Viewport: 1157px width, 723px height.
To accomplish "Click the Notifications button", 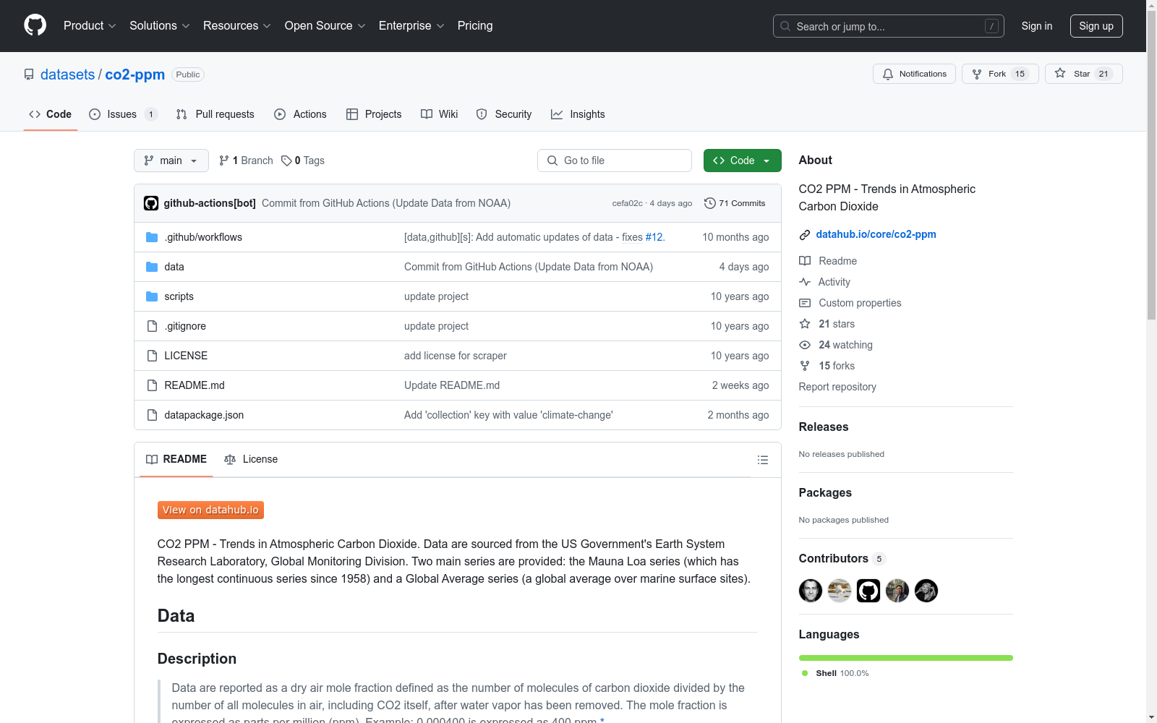I will pyautogui.click(x=915, y=74).
